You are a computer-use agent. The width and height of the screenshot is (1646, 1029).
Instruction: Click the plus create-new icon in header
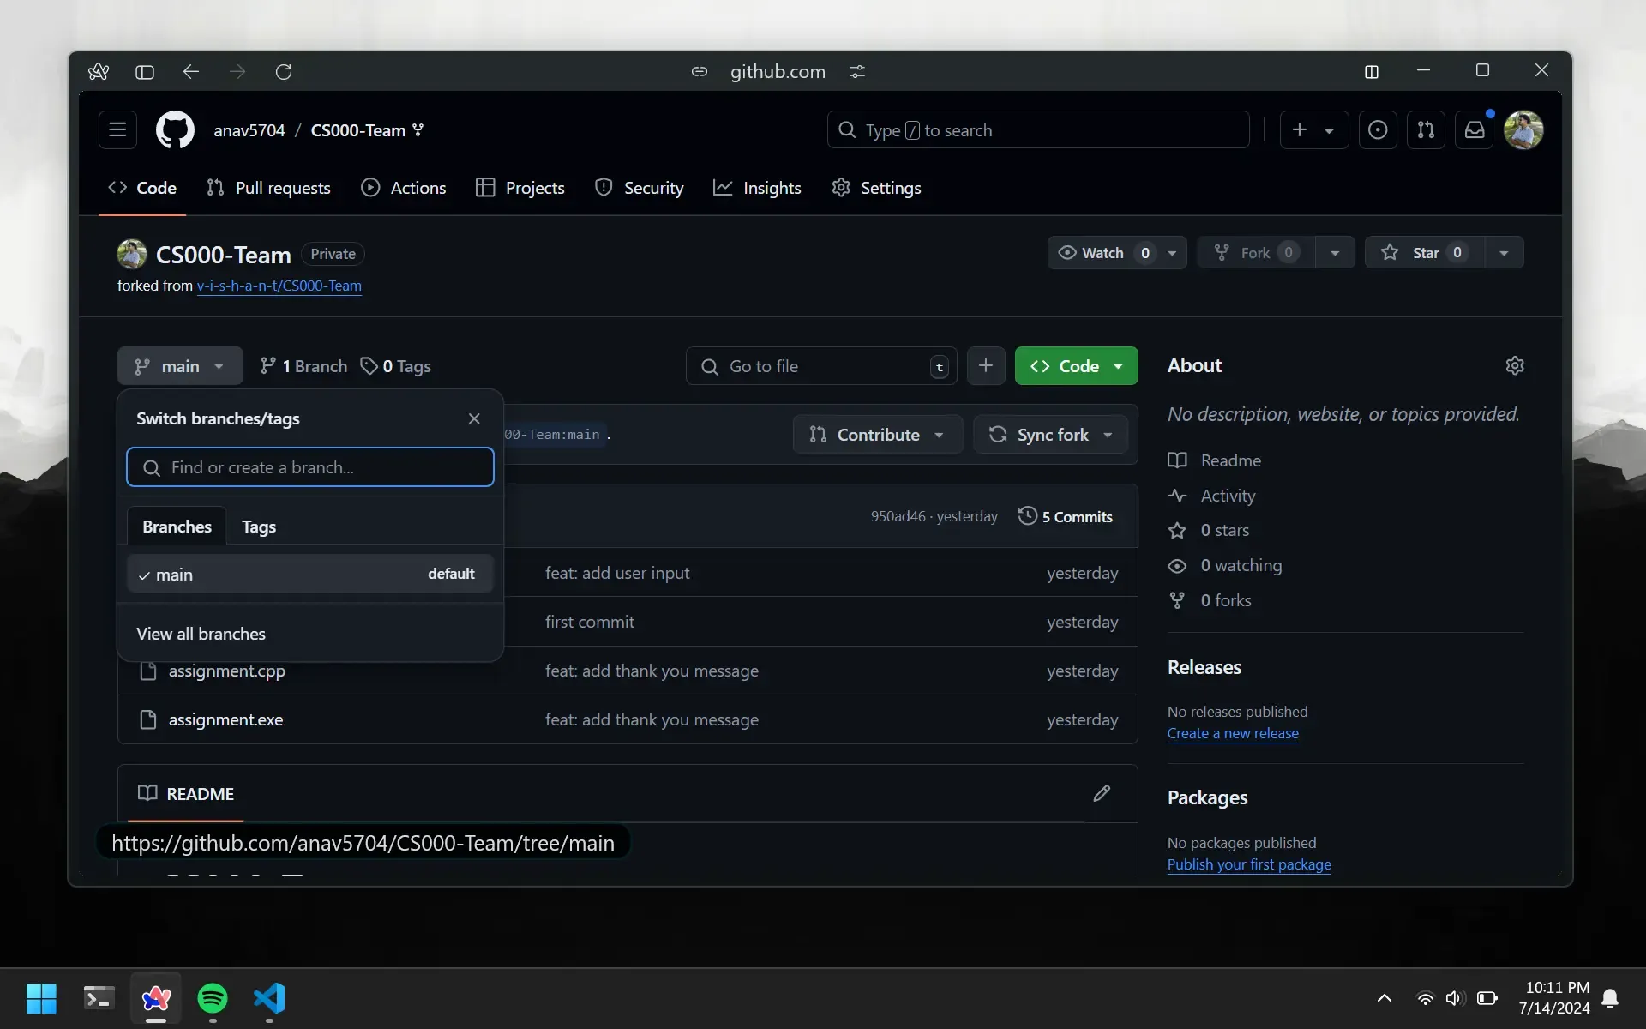pyautogui.click(x=1300, y=129)
